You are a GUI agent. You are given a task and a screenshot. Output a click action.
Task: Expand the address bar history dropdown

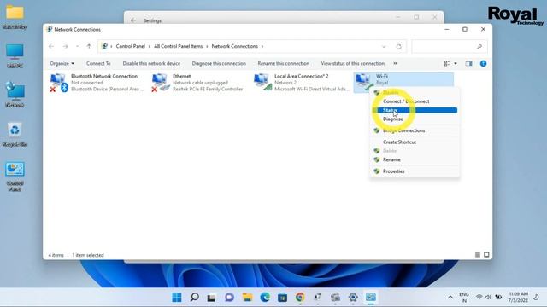tap(384, 47)
